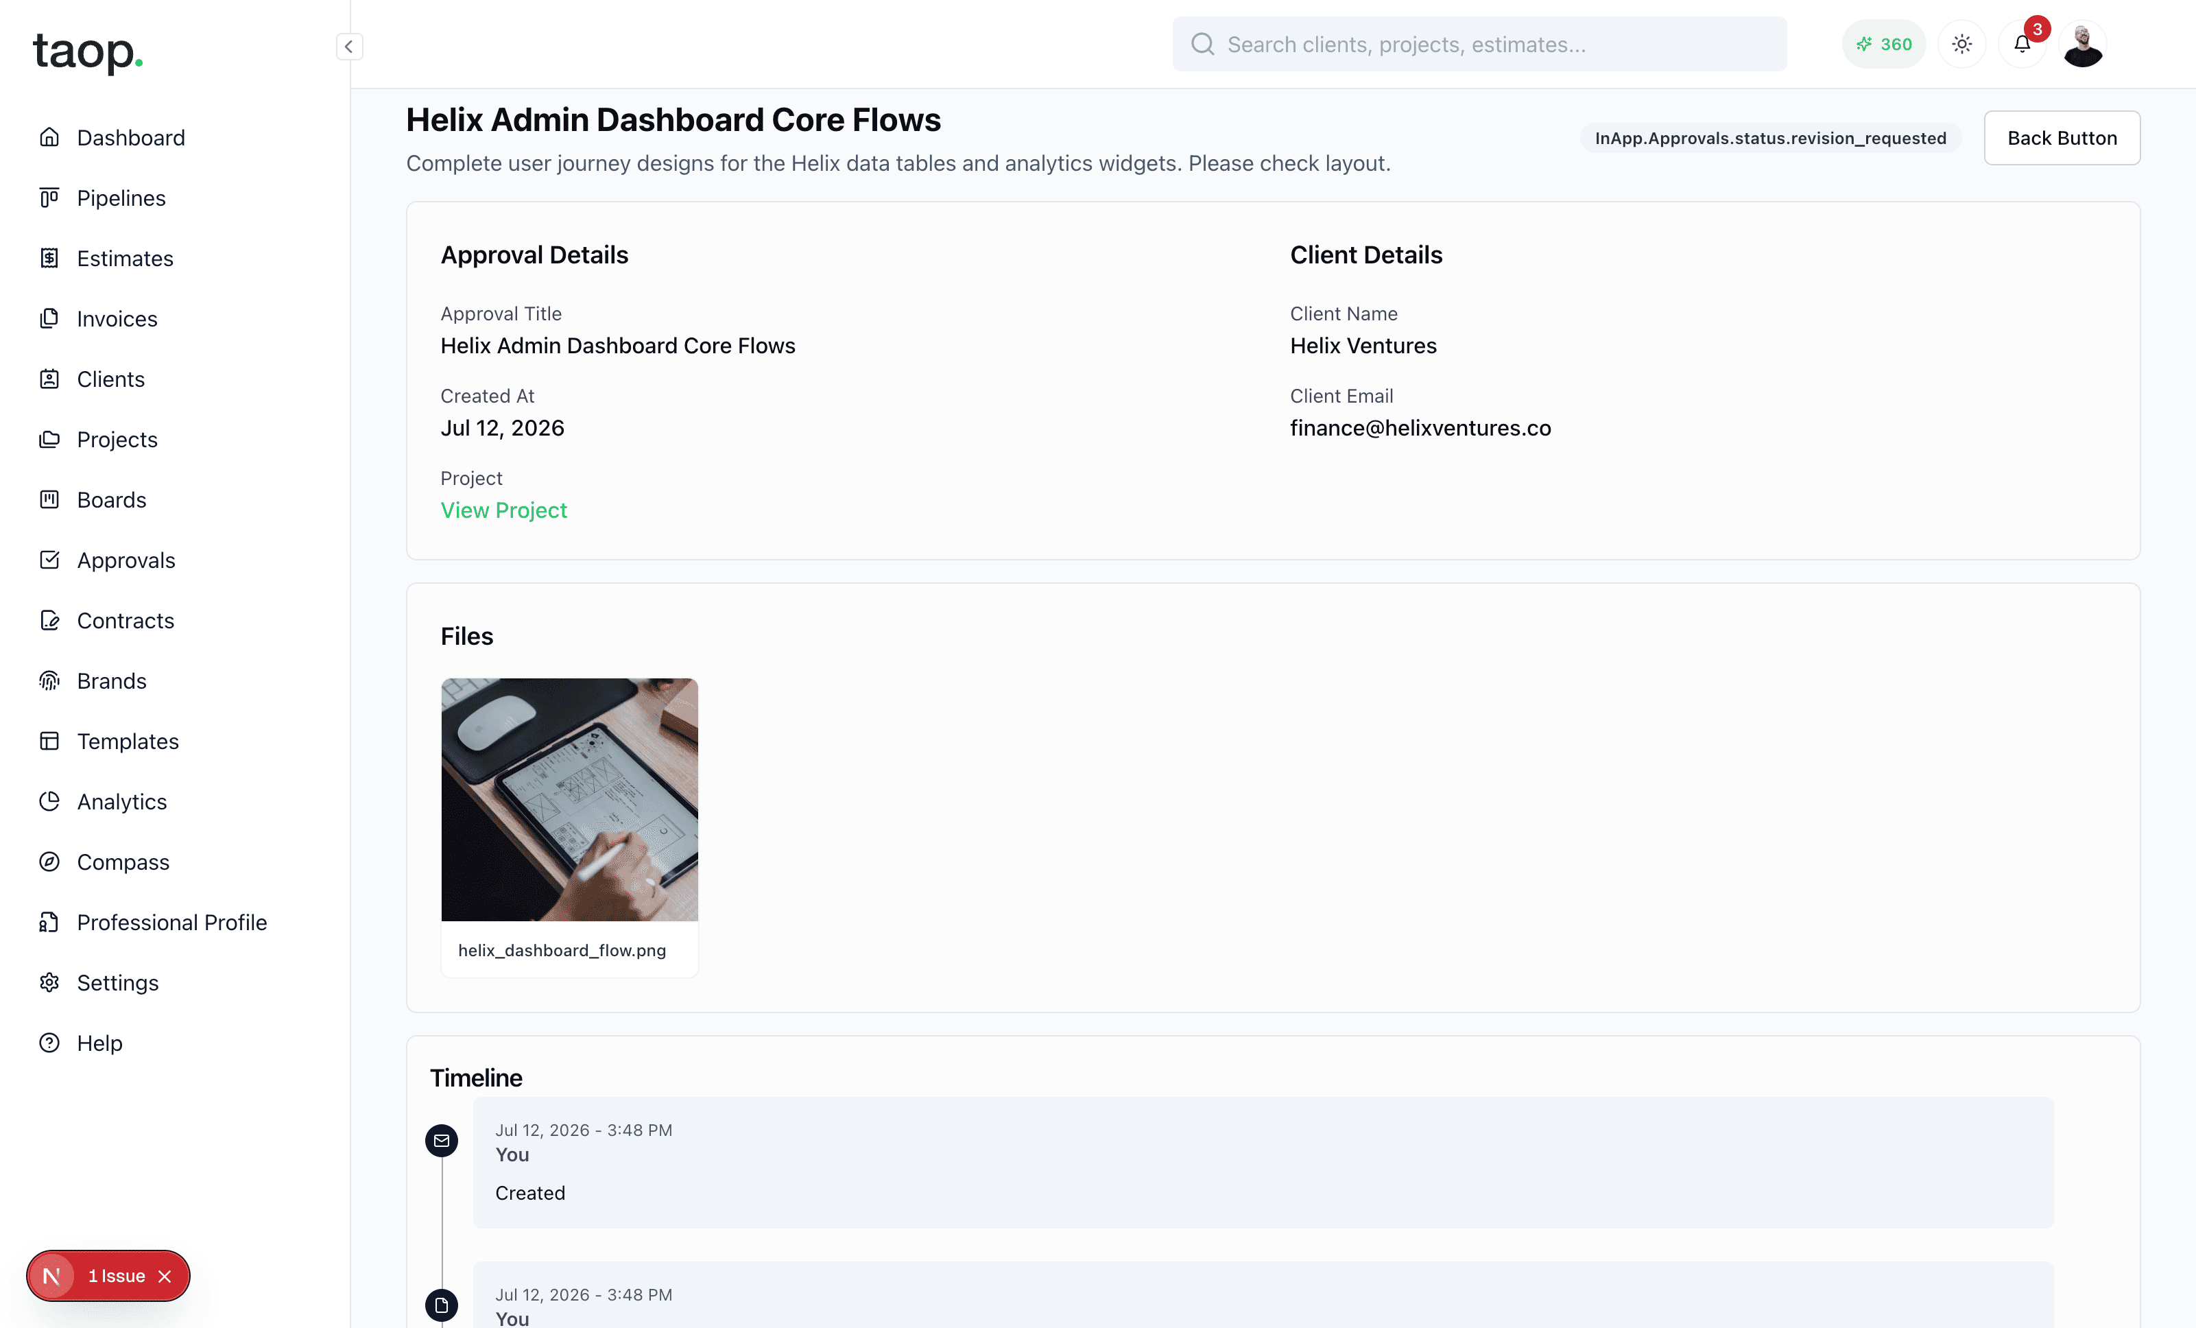Viewport: 2196px width, 1328px height.
Task: Click the file timeline marker icon
Action: (441, 1305)
